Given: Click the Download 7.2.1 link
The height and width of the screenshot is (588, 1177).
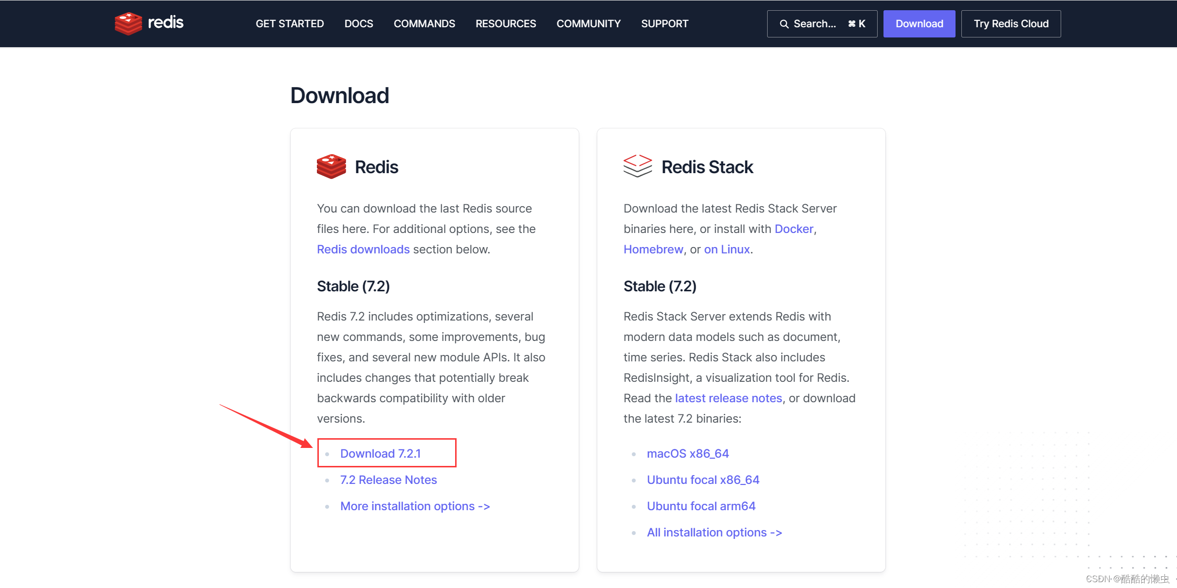Looking at the screenshot, I should [x=380, y=453].
